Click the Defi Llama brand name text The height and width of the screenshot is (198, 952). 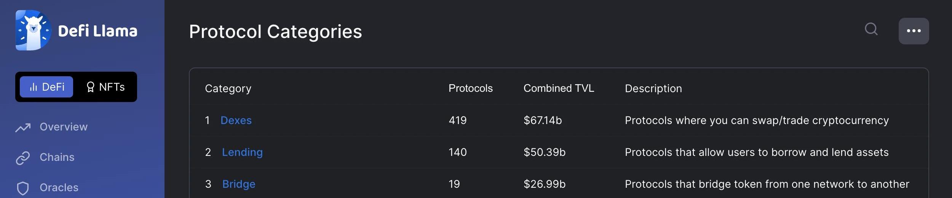click(97, 31)
